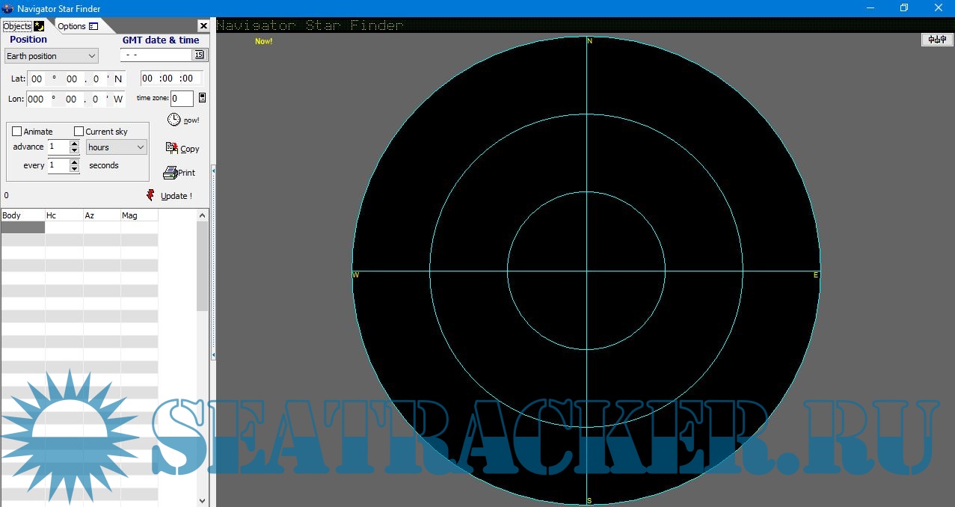Screen dimensions: 955x507
Task: Click the small icon beside the time zone field
Action: pyautogui.click(x=202, y=98)
